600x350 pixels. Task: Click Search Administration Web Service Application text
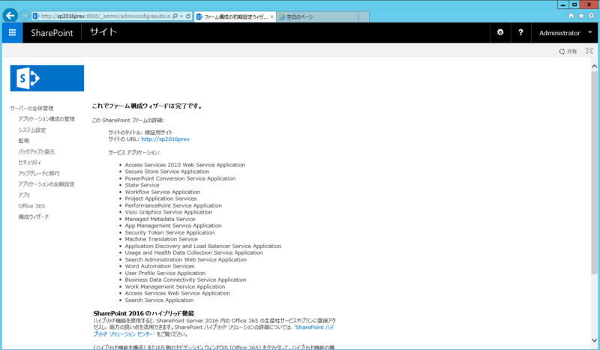(x=185, y=260)
